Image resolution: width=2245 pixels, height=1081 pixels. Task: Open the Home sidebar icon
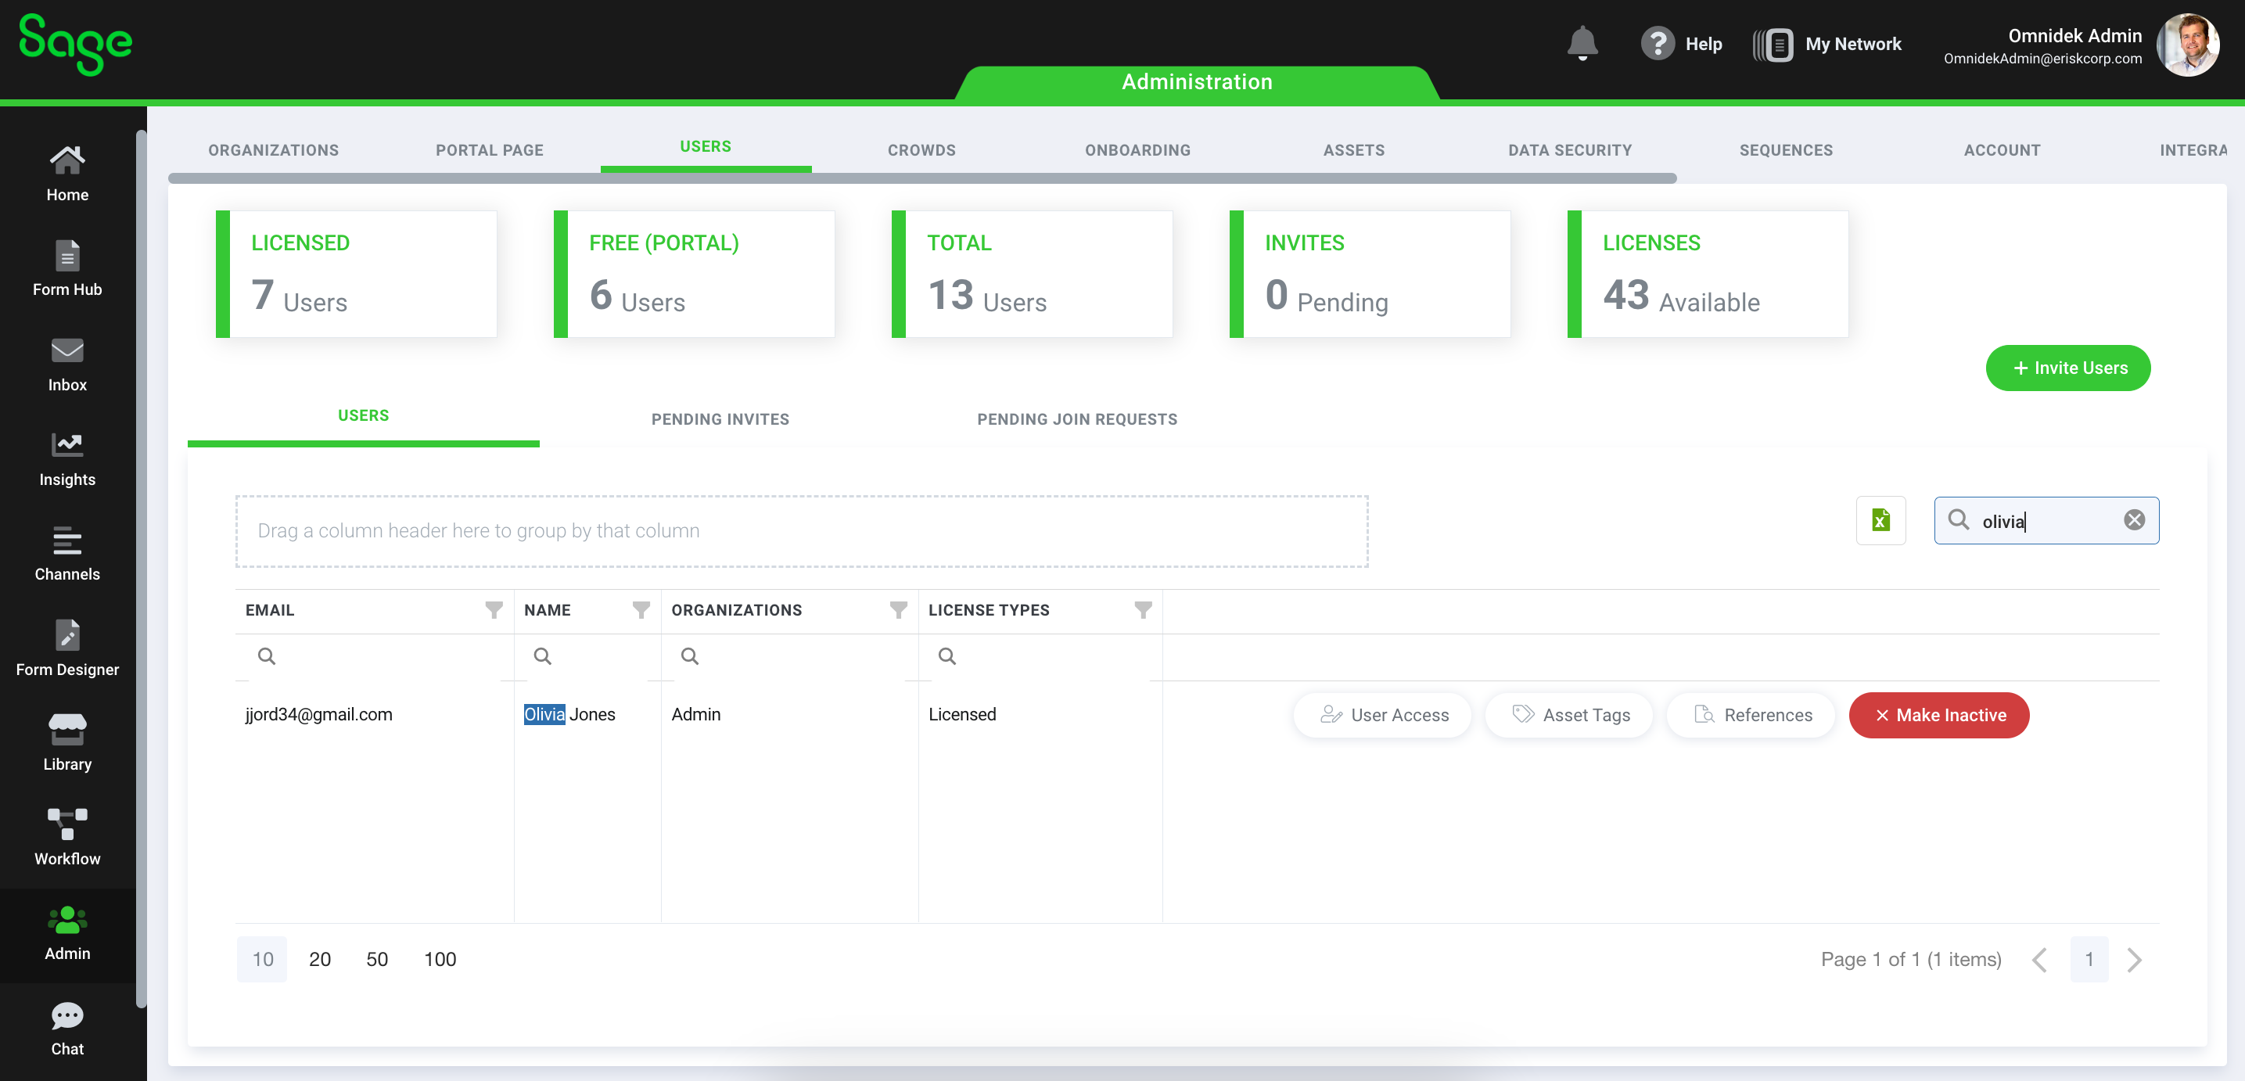point(67,174)
